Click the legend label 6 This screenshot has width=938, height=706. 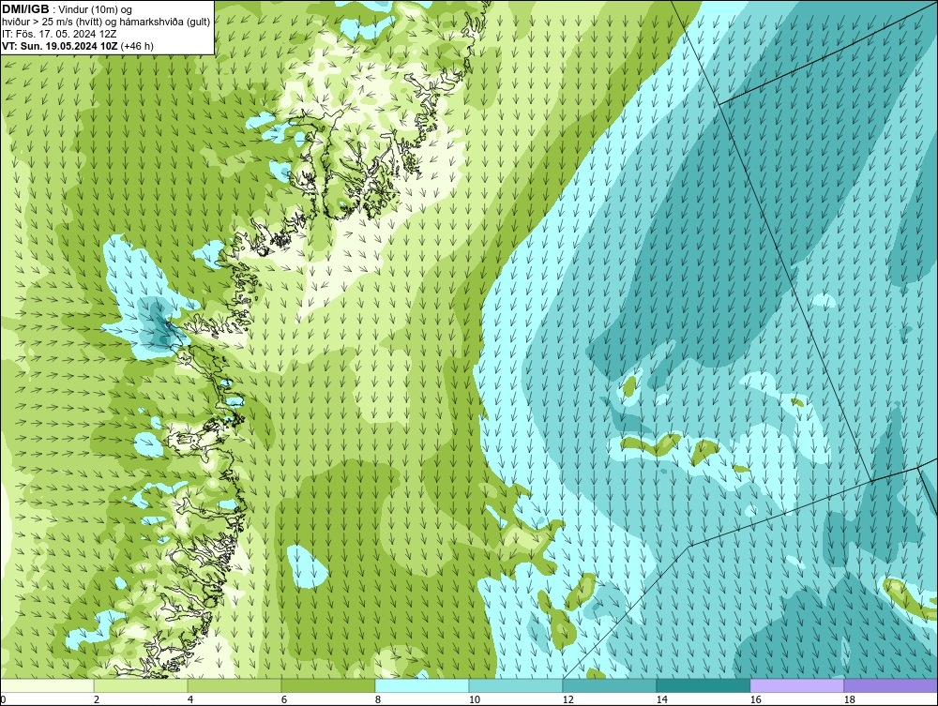(283, 699)
